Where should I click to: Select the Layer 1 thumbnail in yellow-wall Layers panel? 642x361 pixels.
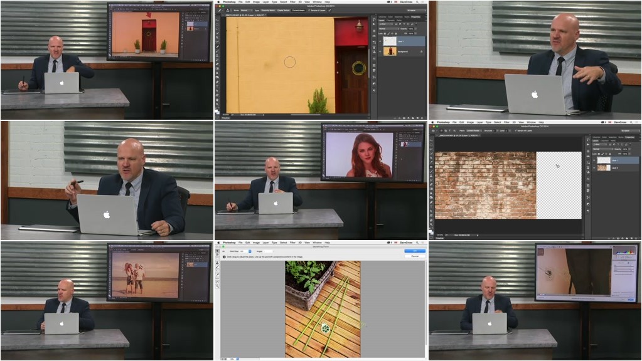(x=390, y=41)
